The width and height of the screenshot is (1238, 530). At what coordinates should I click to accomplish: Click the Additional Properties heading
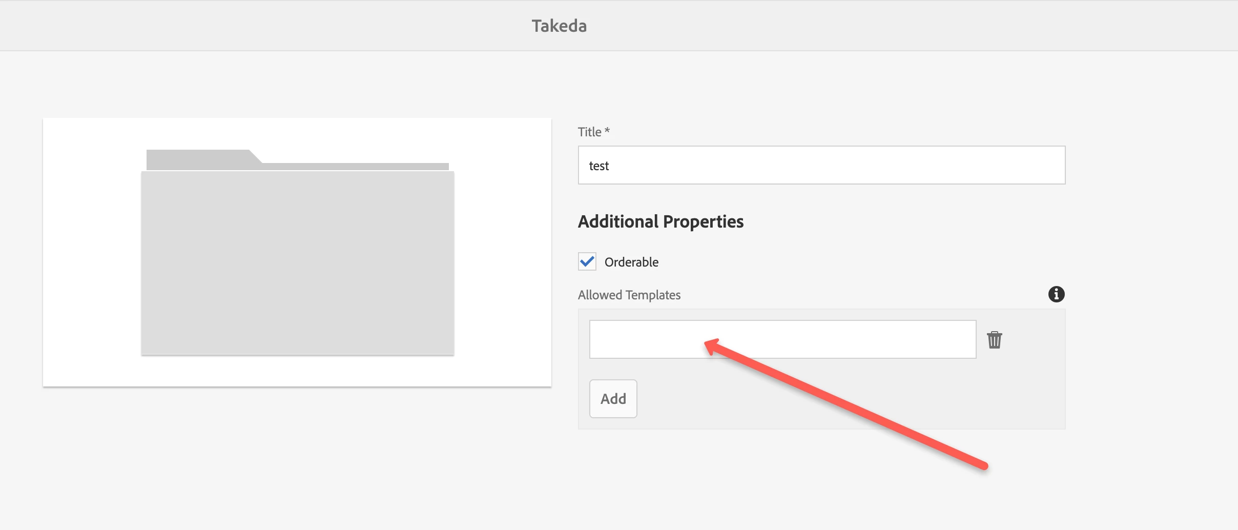pos(661,221)
